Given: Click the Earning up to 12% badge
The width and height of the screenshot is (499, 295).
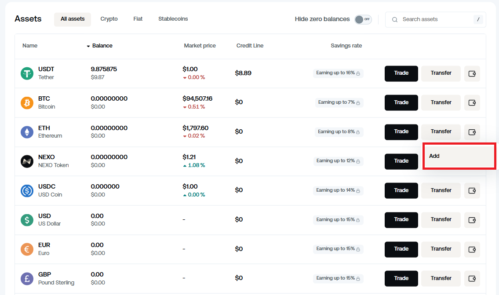Looking at the screenshot, I should coord(338,161).
